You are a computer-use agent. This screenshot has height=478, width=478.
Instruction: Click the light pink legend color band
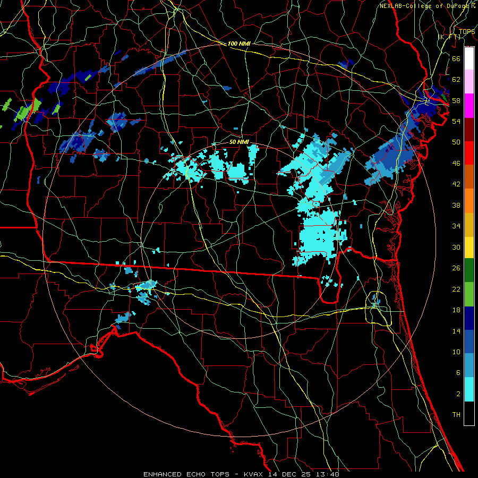(469, 82)
